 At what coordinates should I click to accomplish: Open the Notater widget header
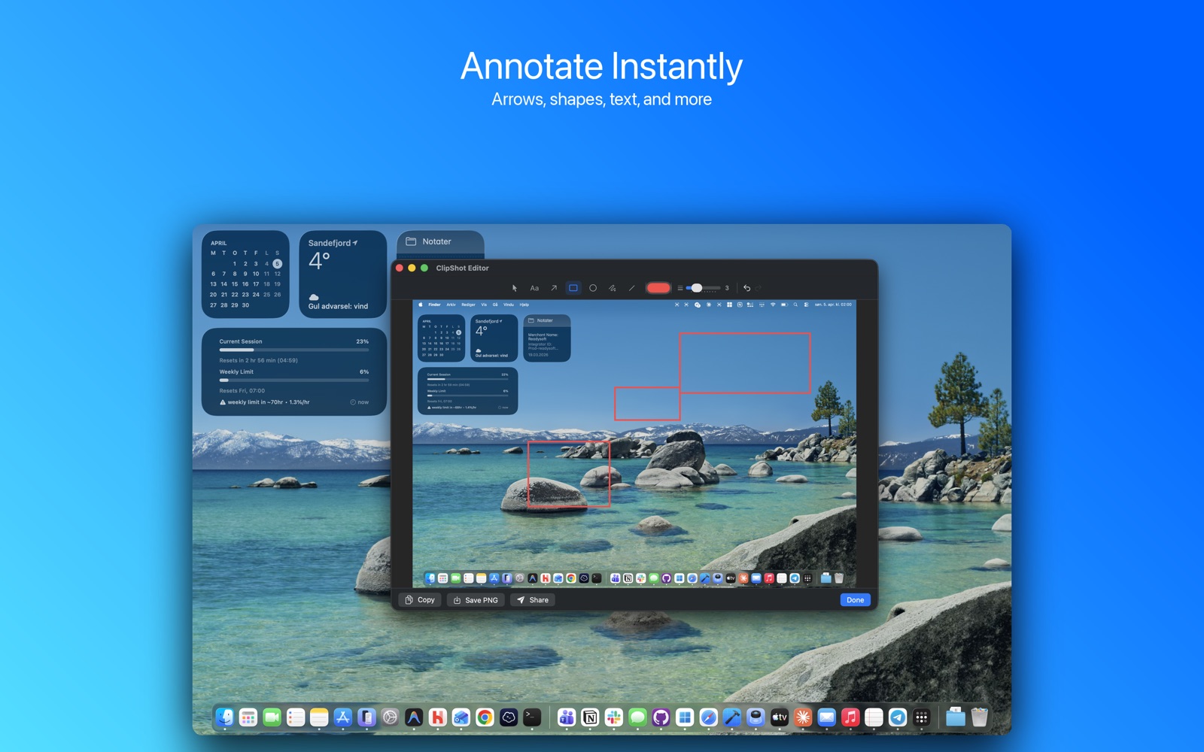click(440, 242)
